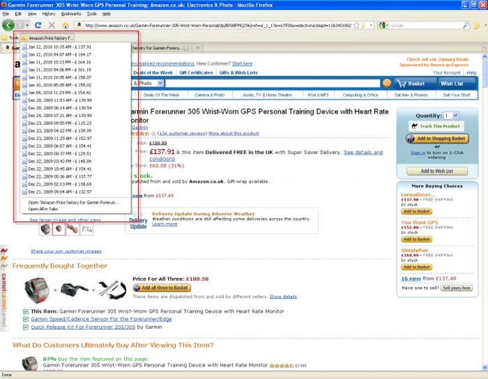Select the red-outlined product thumbnail
The image size is (488, 379).
click(x=58, y=229)
